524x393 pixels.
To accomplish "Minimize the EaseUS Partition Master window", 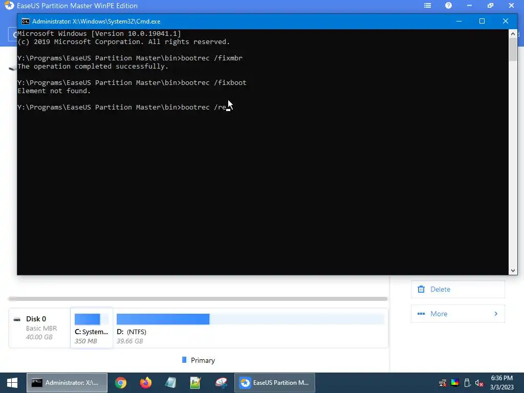I will pyautogui.click(x=469, y=5).
